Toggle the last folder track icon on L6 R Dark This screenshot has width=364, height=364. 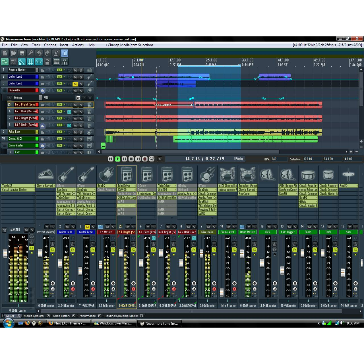click(42, 125)
